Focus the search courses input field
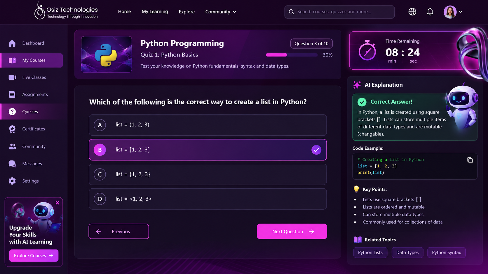 coord(339,12)
